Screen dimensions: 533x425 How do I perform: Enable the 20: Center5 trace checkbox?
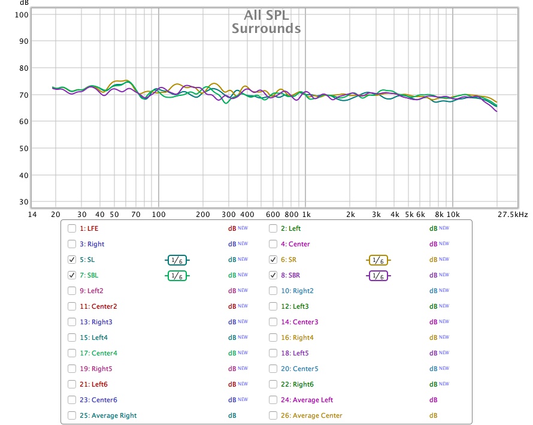point(273,369)
